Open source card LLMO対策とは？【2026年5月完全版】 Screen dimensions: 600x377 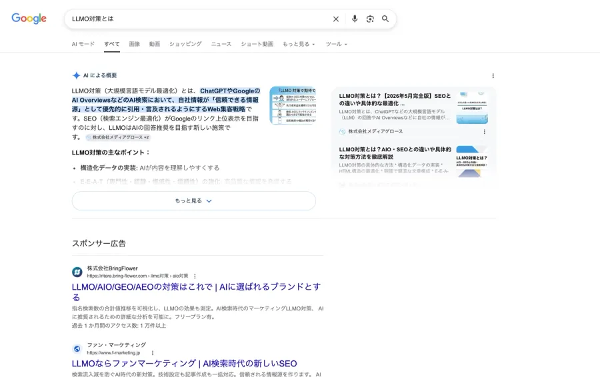tap(395, 99)
